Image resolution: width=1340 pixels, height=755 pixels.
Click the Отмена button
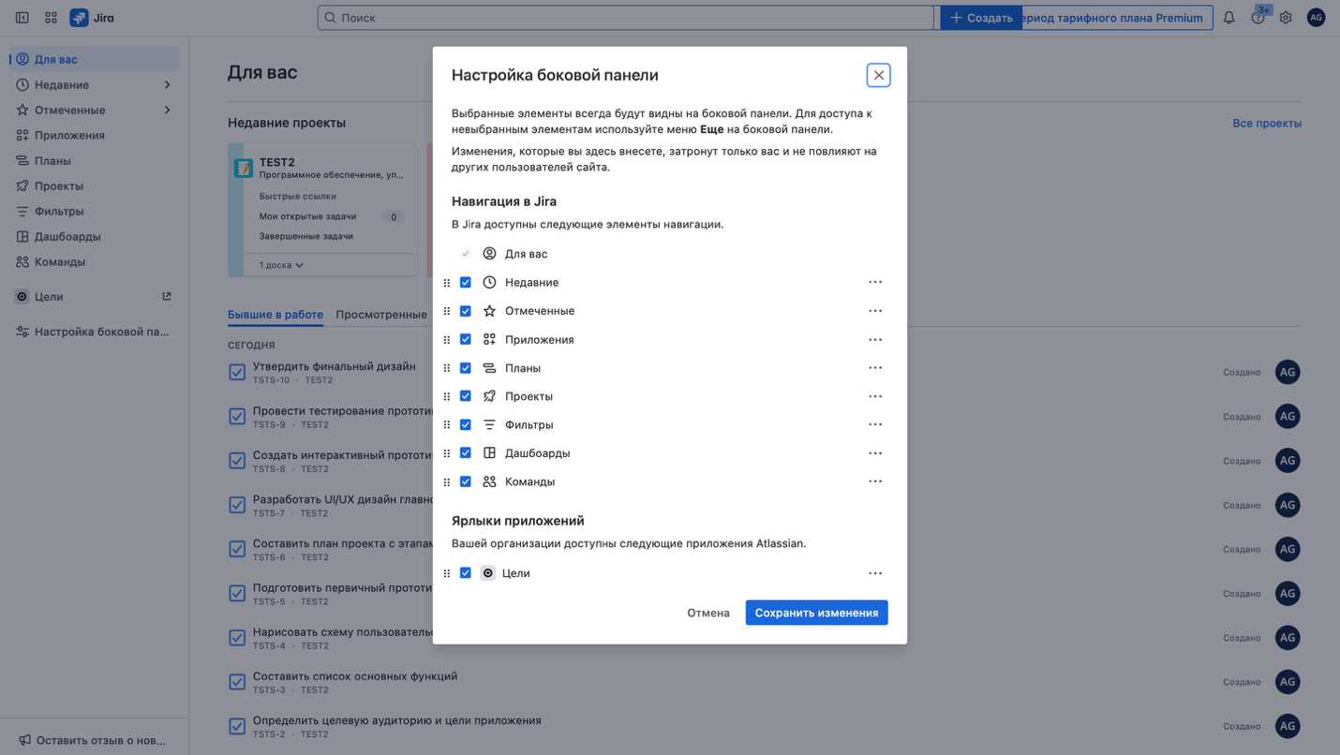pyautogui.click(x=707, y=613)
